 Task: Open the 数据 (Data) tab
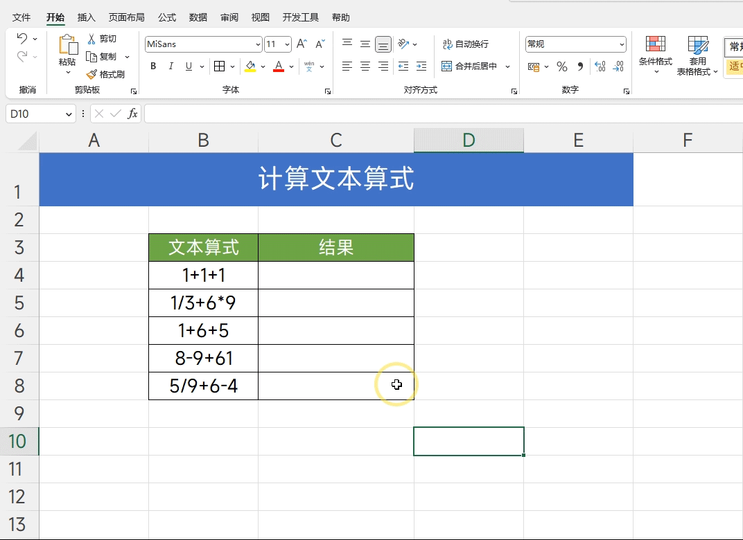[x=198, y=17]
